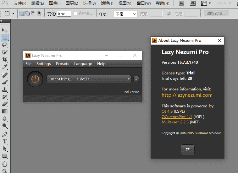Select the Hand tool
The height and width of the screenshot is (173, 238).
[x=5, y=164]
